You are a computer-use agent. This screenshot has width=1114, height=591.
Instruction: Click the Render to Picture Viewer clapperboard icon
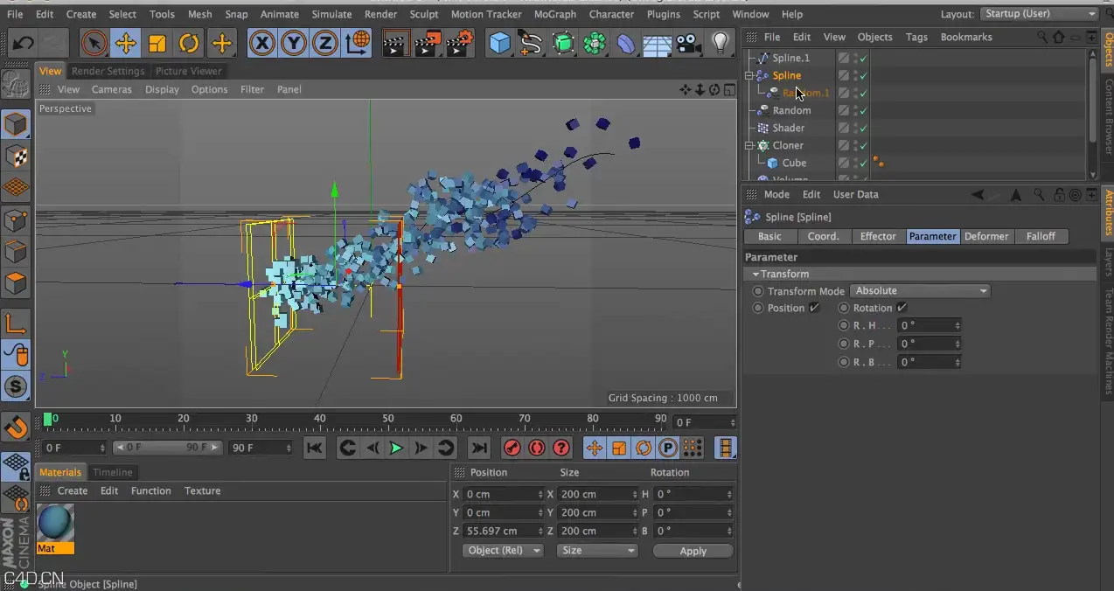point(428,43)
